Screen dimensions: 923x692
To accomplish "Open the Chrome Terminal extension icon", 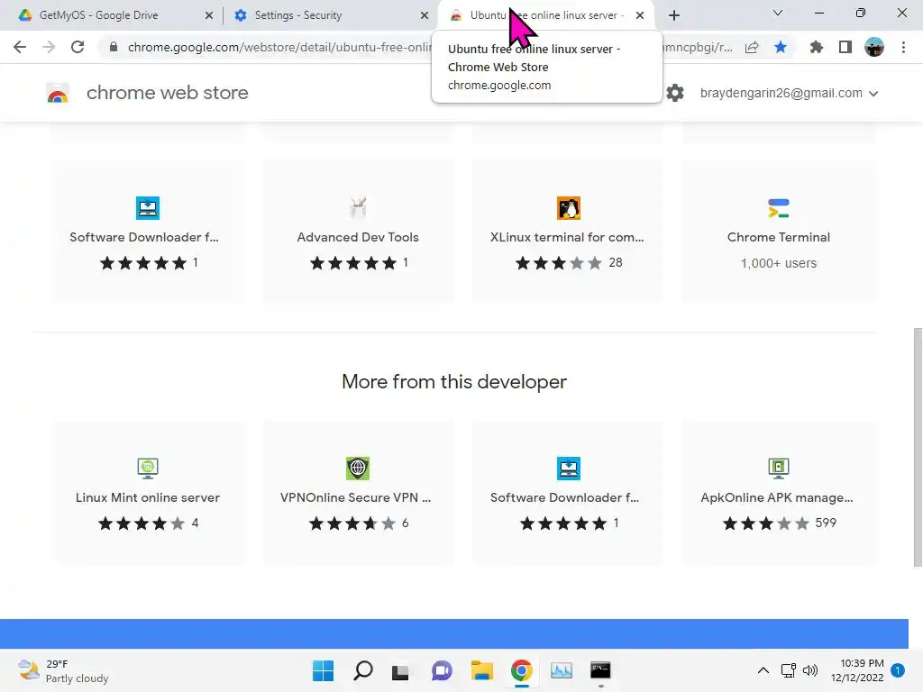I will click(778, 208).
